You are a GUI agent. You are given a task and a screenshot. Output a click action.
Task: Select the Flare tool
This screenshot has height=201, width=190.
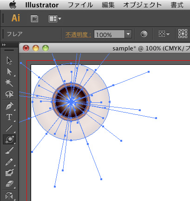[x=9, y=139]
